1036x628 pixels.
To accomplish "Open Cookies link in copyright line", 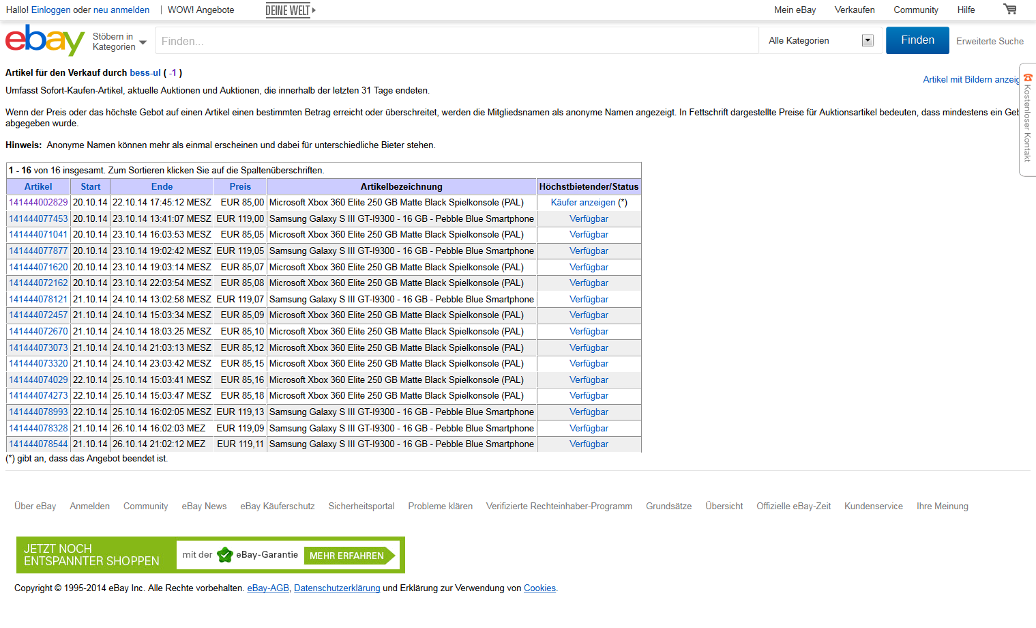I will (539, 588).
